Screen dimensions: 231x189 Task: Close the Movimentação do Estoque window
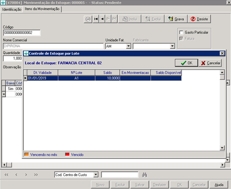228,3
